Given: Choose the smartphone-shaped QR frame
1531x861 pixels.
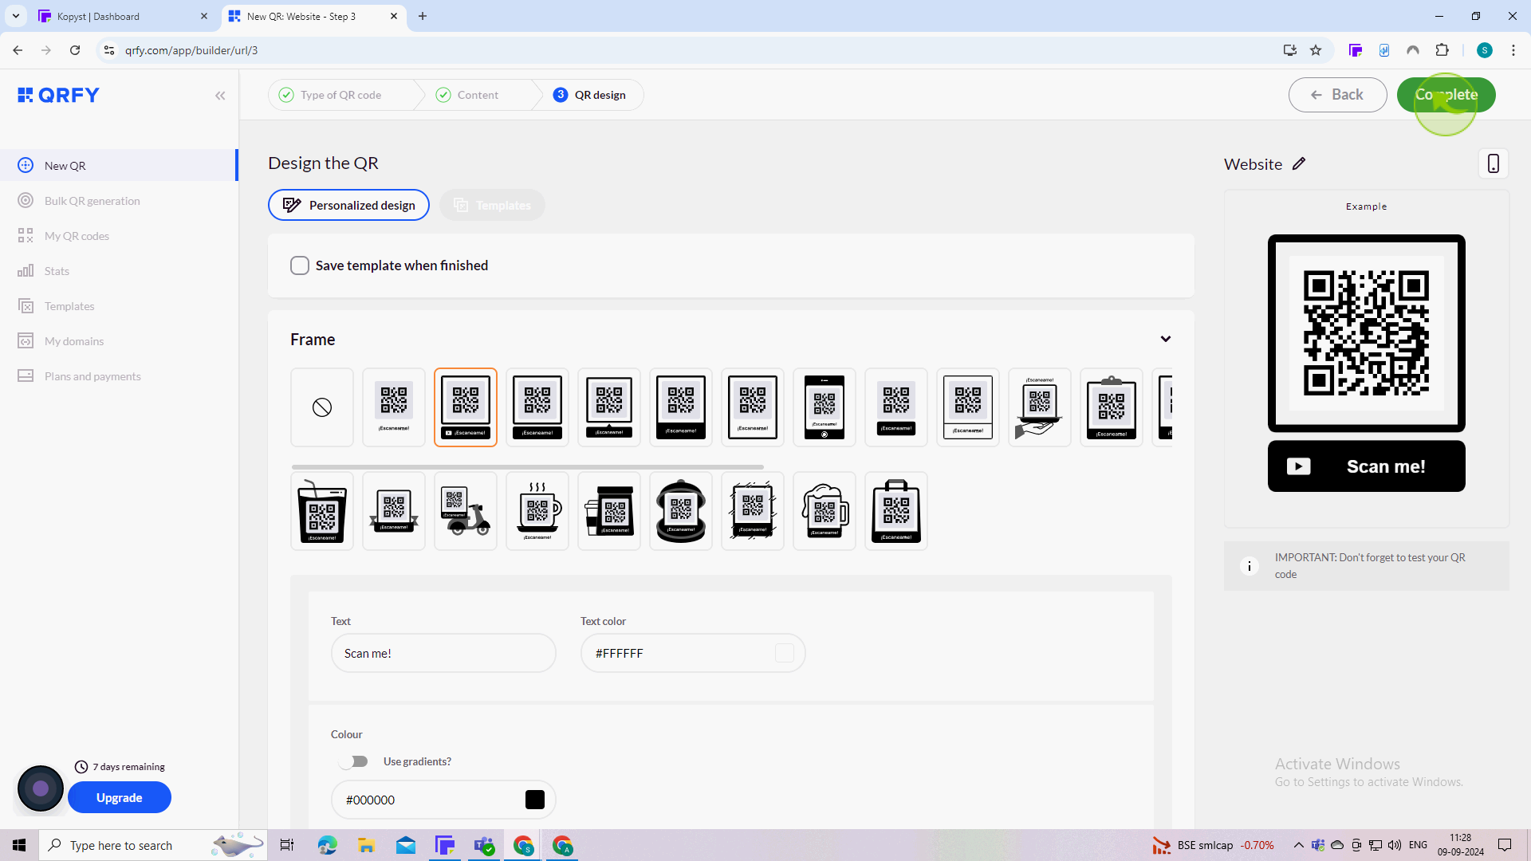Looking at the screenshot, I should [x=825, y=407].
